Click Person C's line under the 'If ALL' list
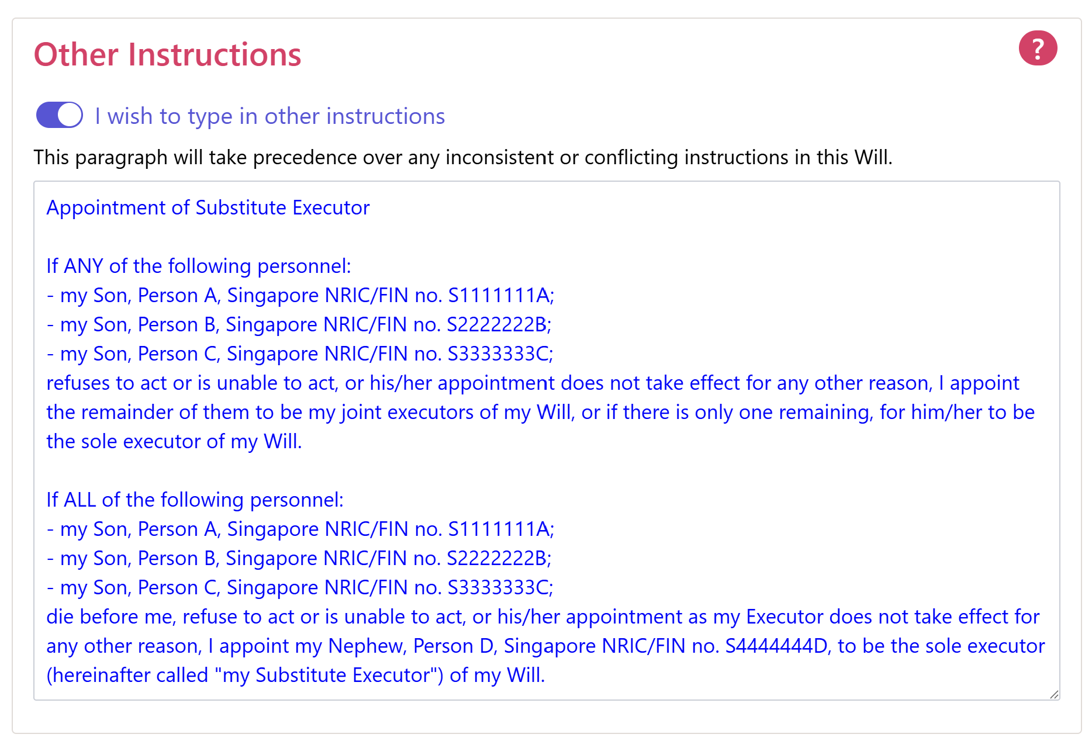 coord(300,587)
